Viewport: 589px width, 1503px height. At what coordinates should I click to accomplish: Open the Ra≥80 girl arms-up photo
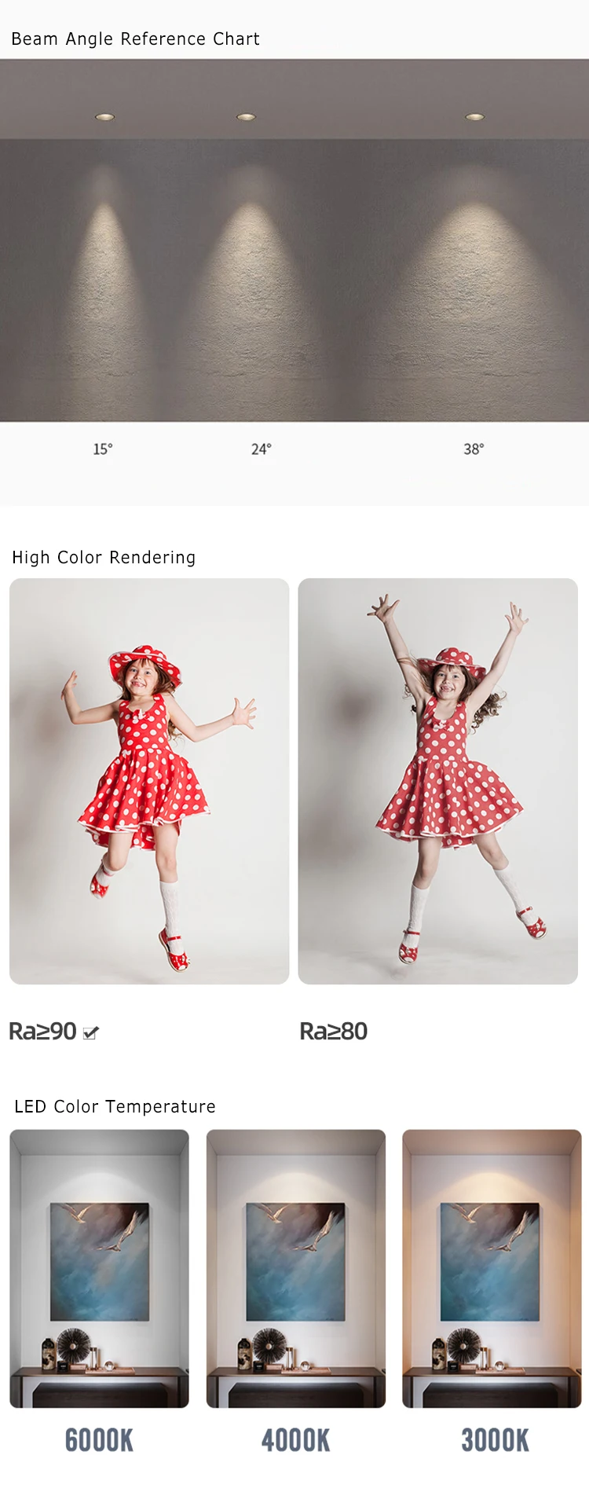(438, 781)
